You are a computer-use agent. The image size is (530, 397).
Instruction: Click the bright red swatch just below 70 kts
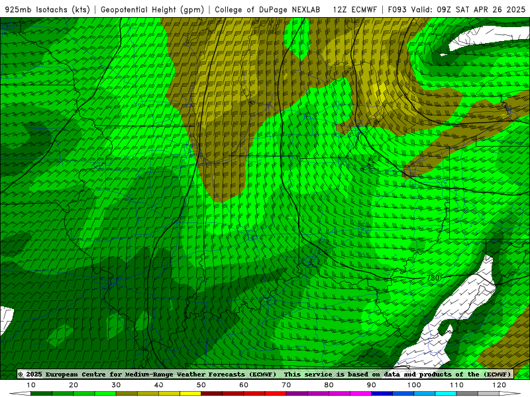(276, 394)
